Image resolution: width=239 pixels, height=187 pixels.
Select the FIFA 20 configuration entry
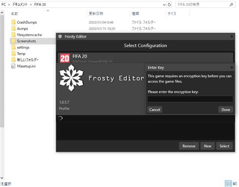[145, 58]
